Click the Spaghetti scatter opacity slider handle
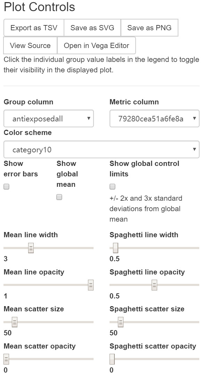Image resolution: width=201 pixels, height=375 pixels. [x=112, y=359]
